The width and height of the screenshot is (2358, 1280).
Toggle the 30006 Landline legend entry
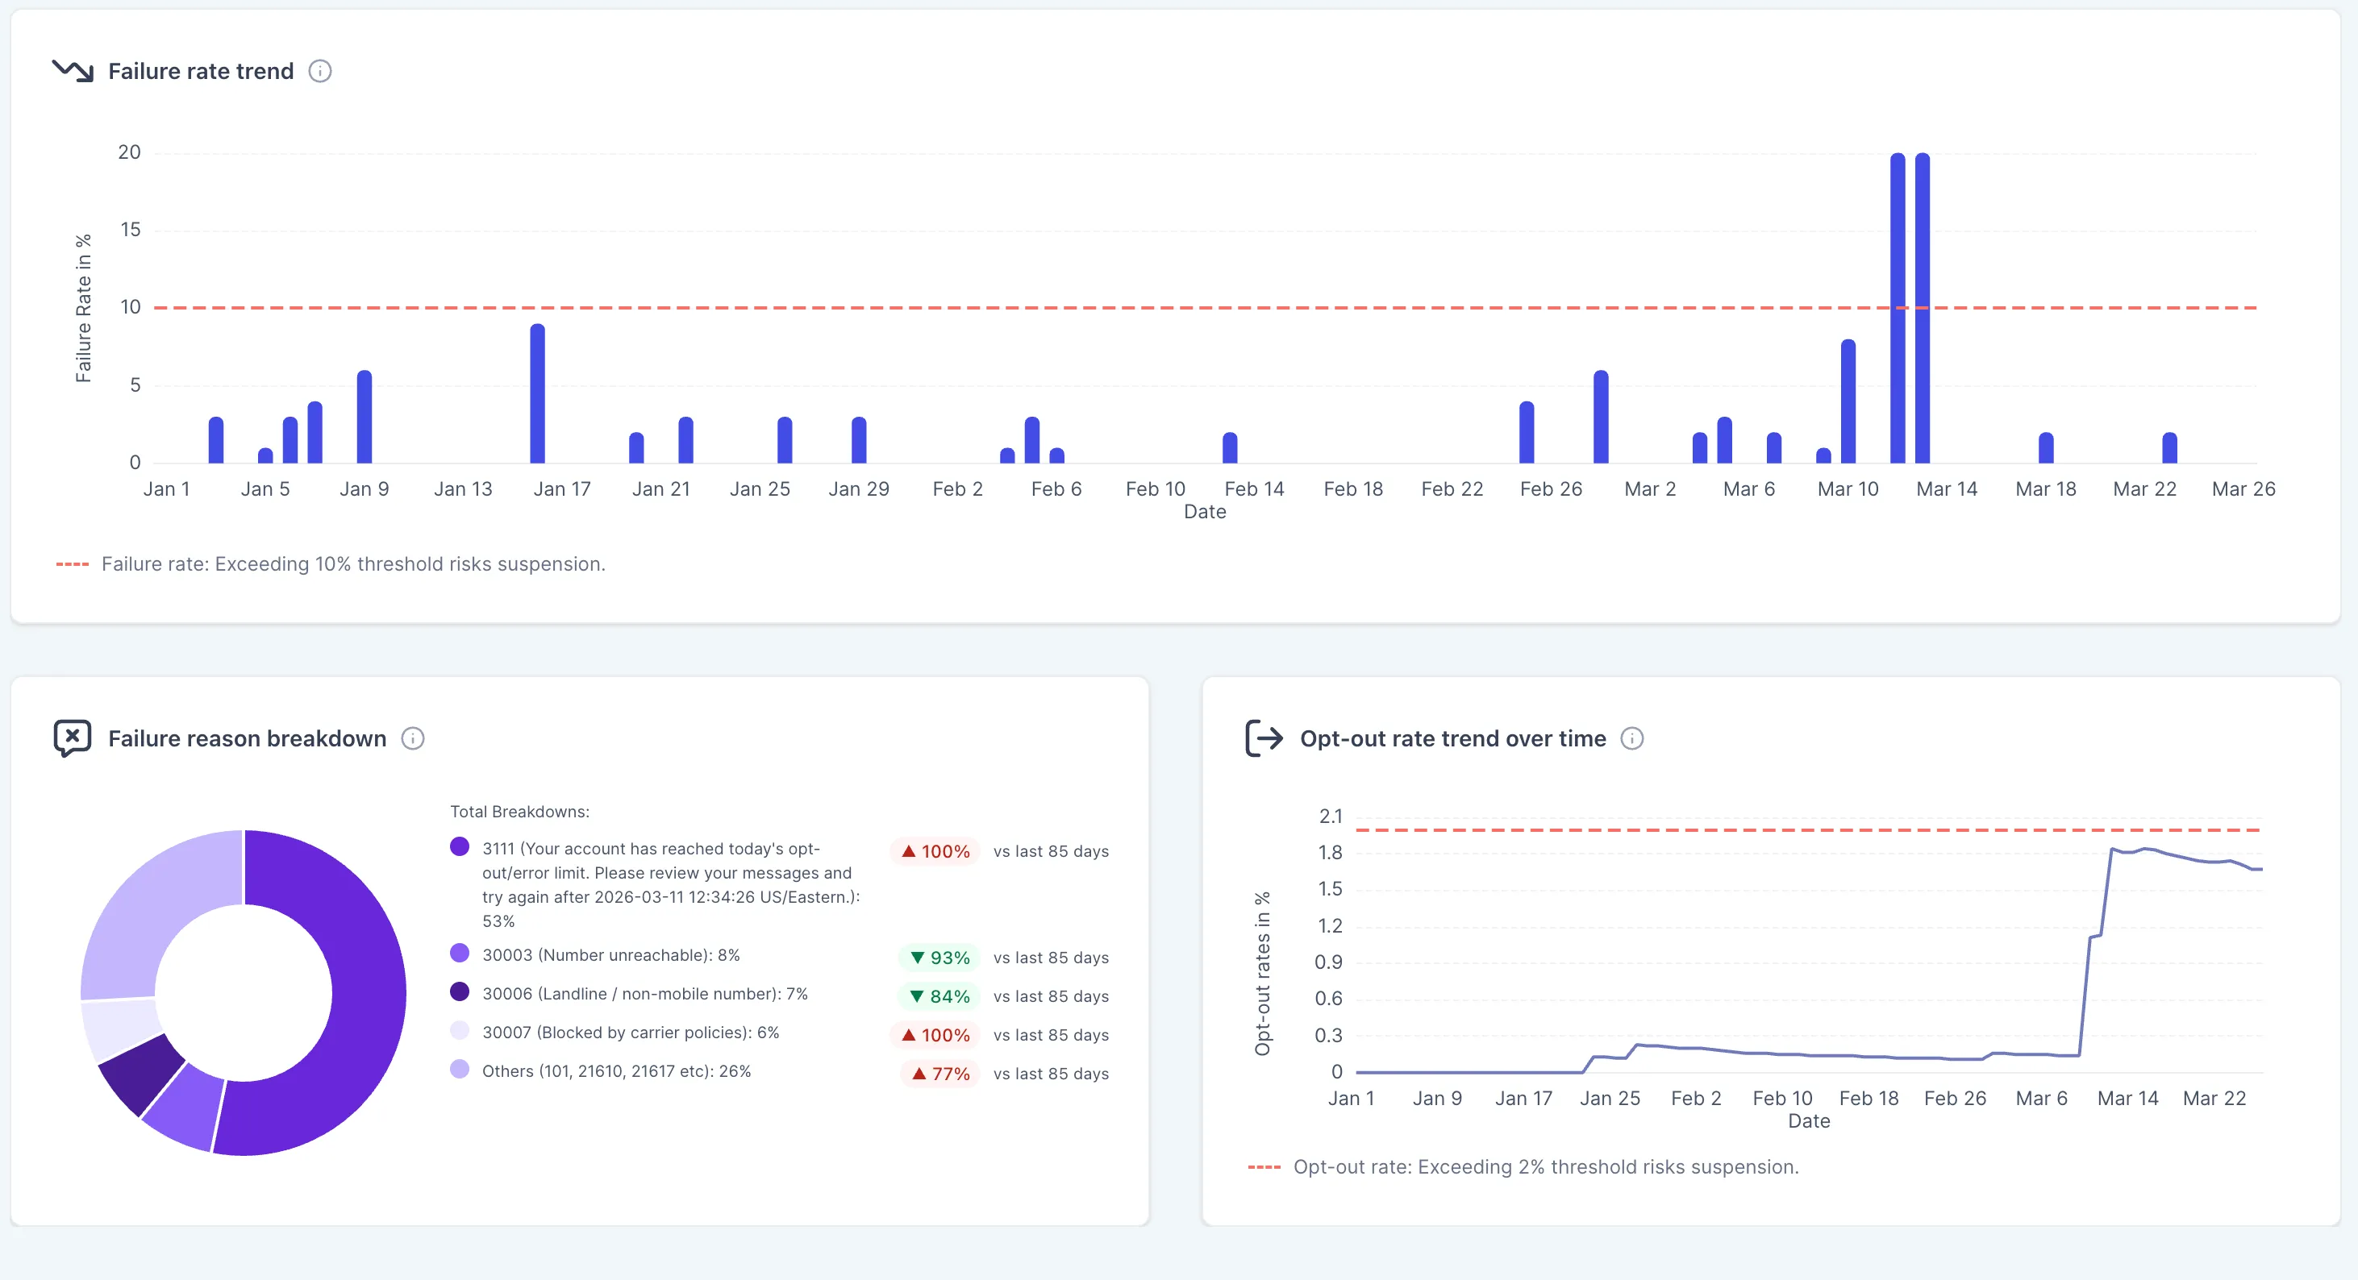644,994
